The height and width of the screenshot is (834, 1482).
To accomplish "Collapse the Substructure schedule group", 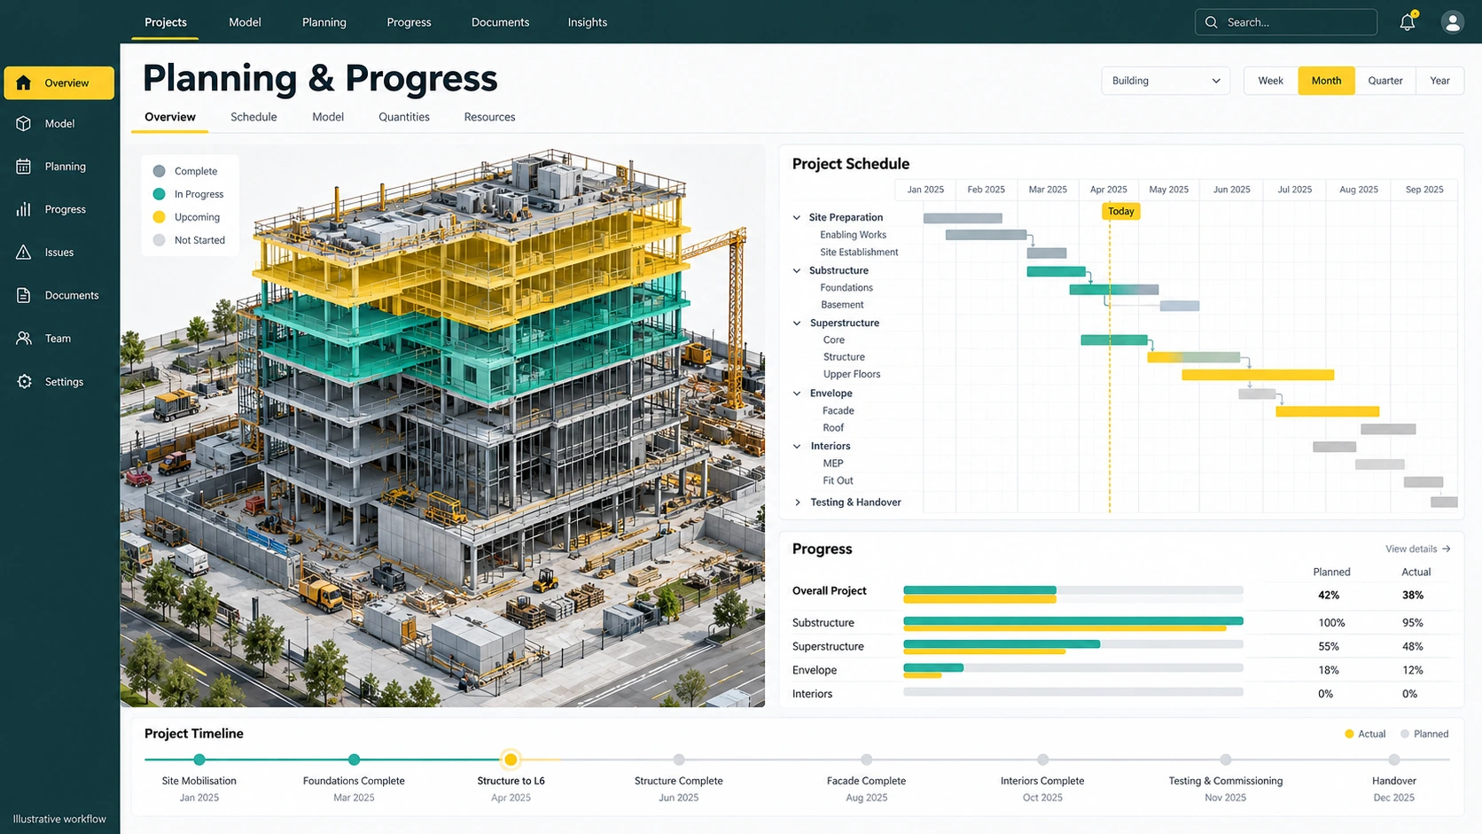I will pos(797,270).
